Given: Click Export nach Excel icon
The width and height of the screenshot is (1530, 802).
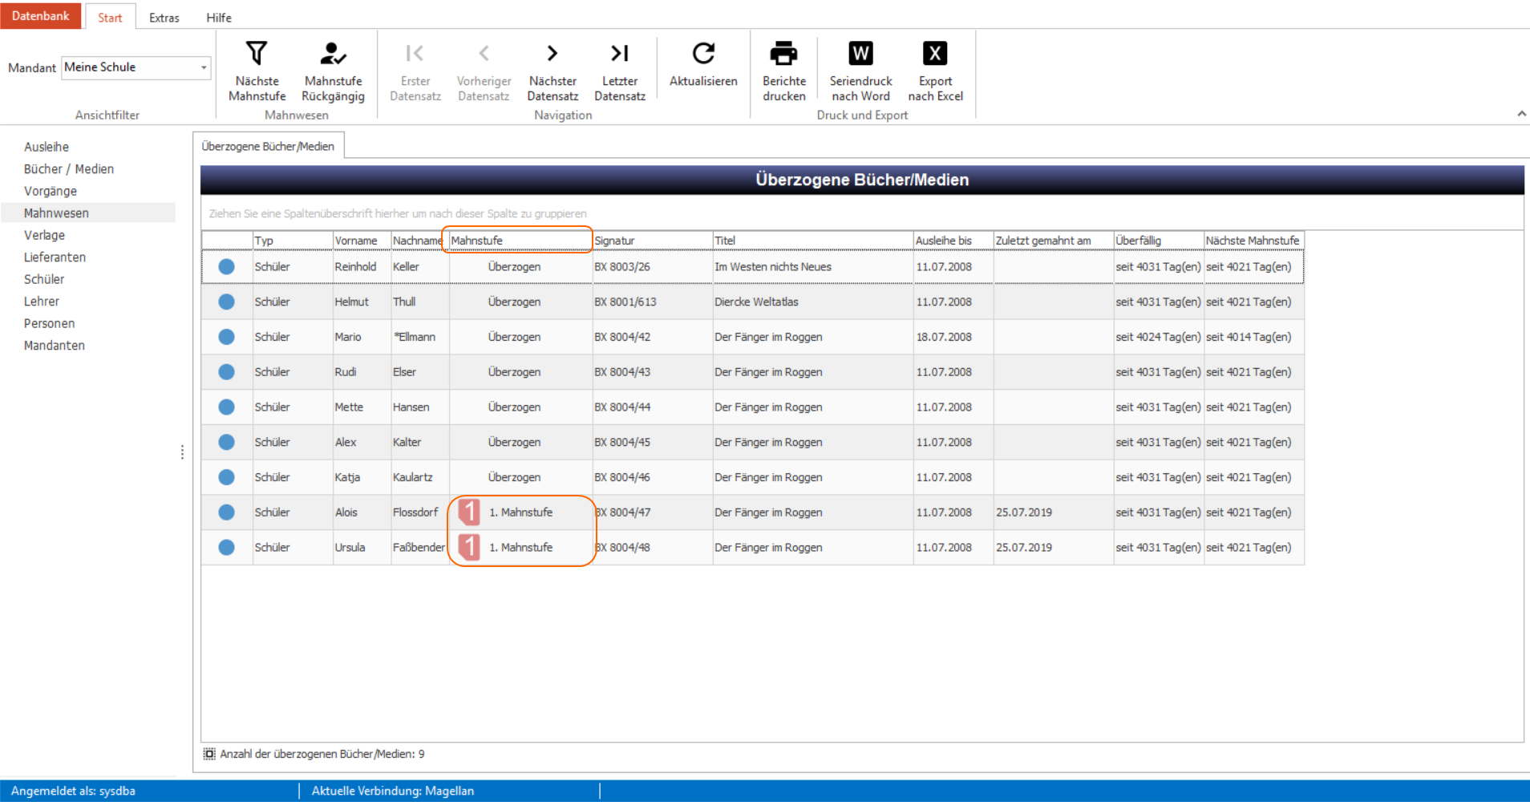Looking at the screenshot, I should pyautogui.click(x=935, y=53).
